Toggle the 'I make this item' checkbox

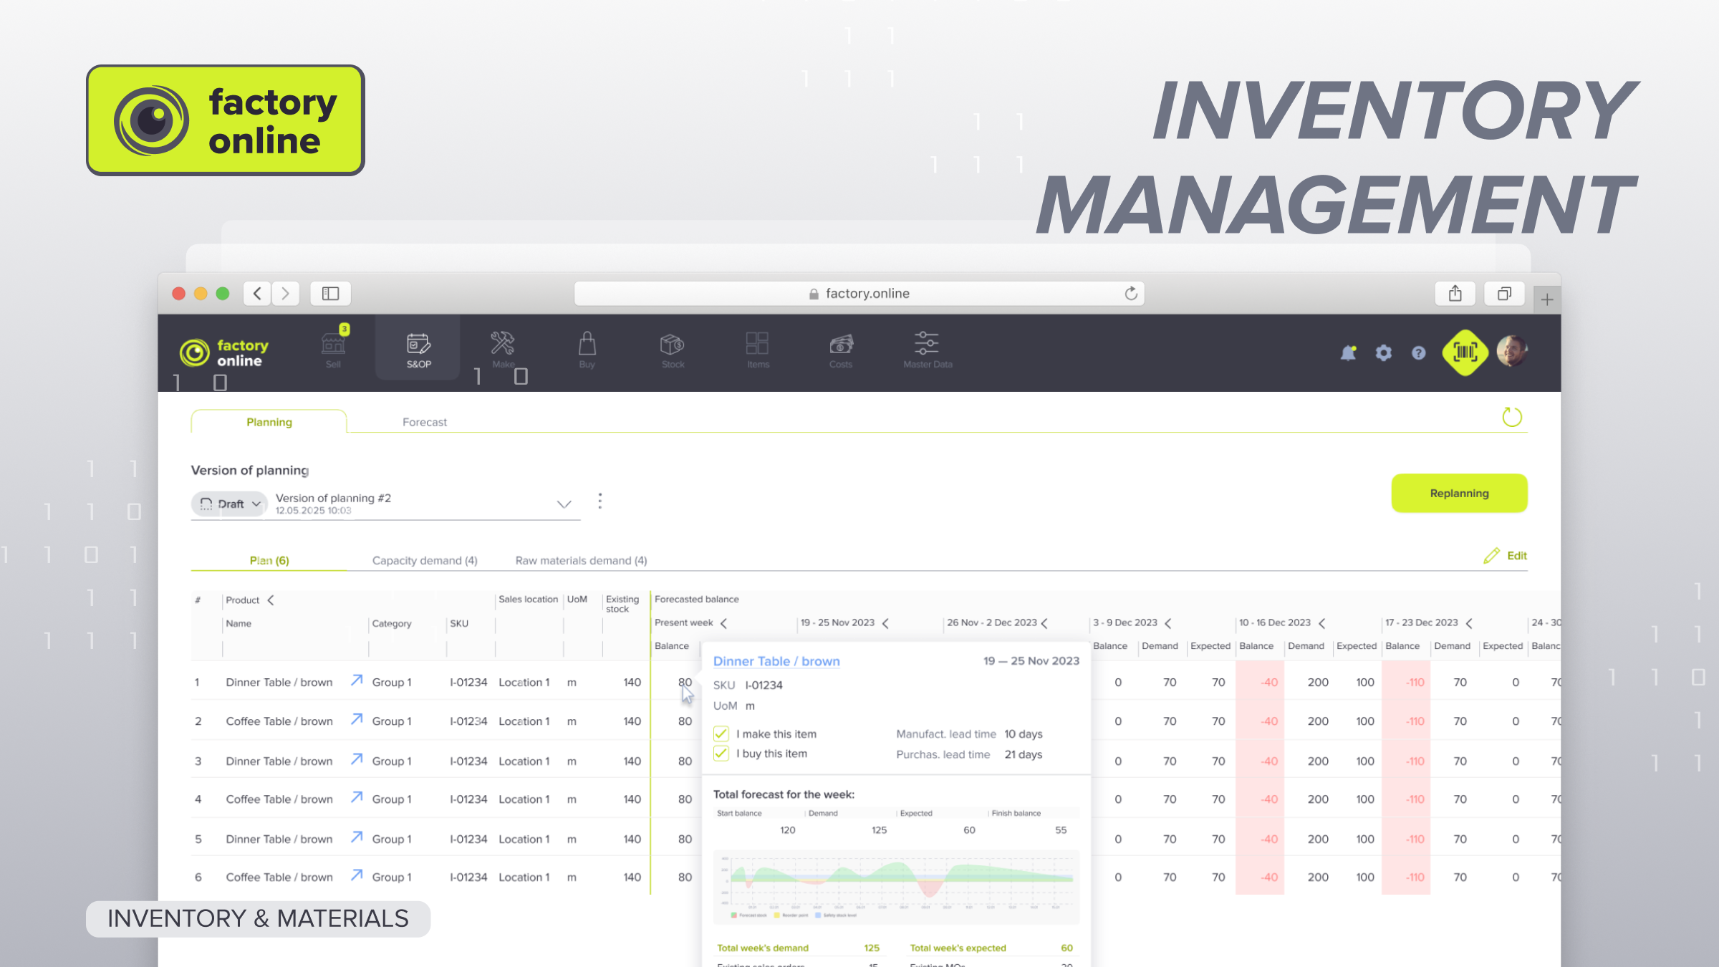721,734
